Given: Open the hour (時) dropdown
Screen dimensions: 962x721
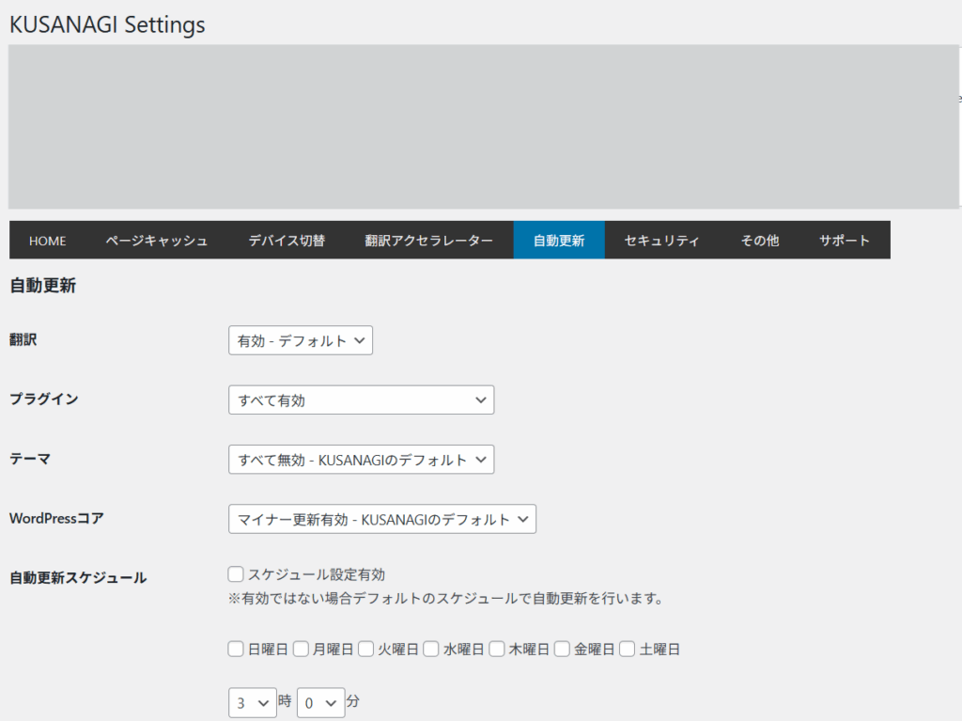Looking at the screenshot, I should tap(253, 702).
